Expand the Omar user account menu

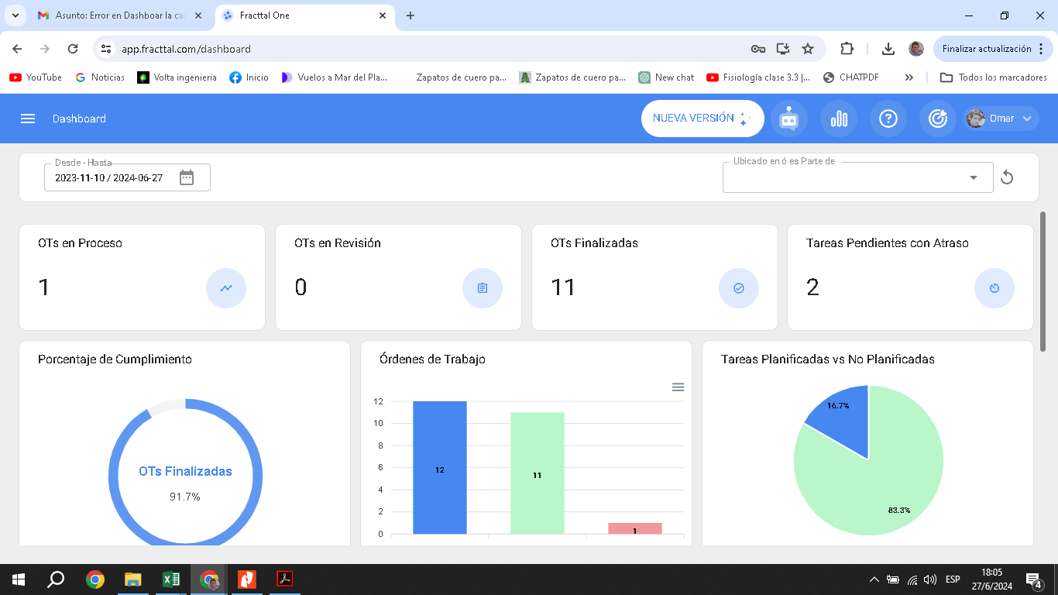pyautogui.click(x=1001, y=119)
